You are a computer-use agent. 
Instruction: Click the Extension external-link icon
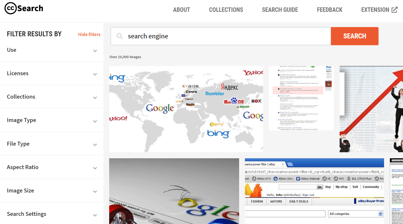[x=395, y=10]
